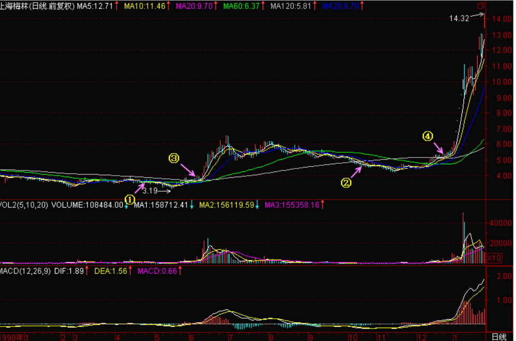Screen dimensions: 516x341
Task: Click the 3.19 low price label
Action: pos(150,191)
